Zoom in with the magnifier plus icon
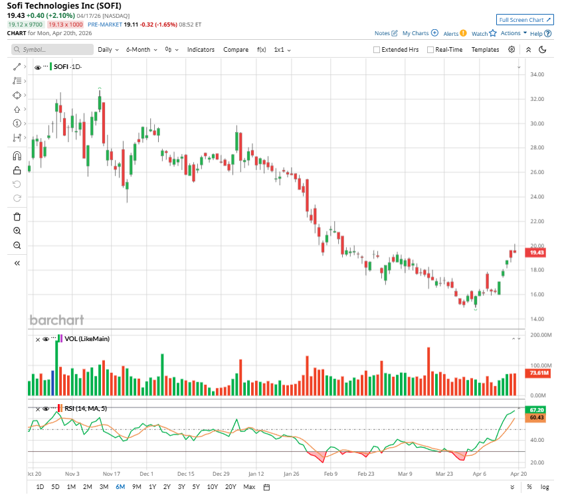564x495 pixels. (17, 231)
